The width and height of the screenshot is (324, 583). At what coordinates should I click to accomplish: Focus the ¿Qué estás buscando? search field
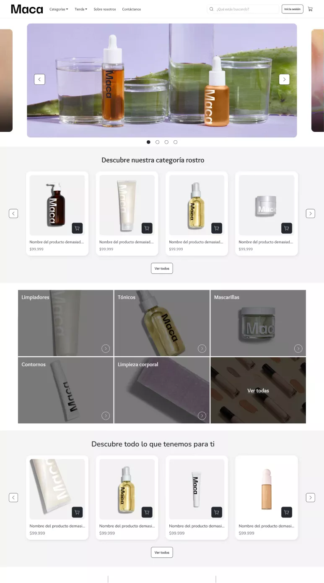click(247, 9)
